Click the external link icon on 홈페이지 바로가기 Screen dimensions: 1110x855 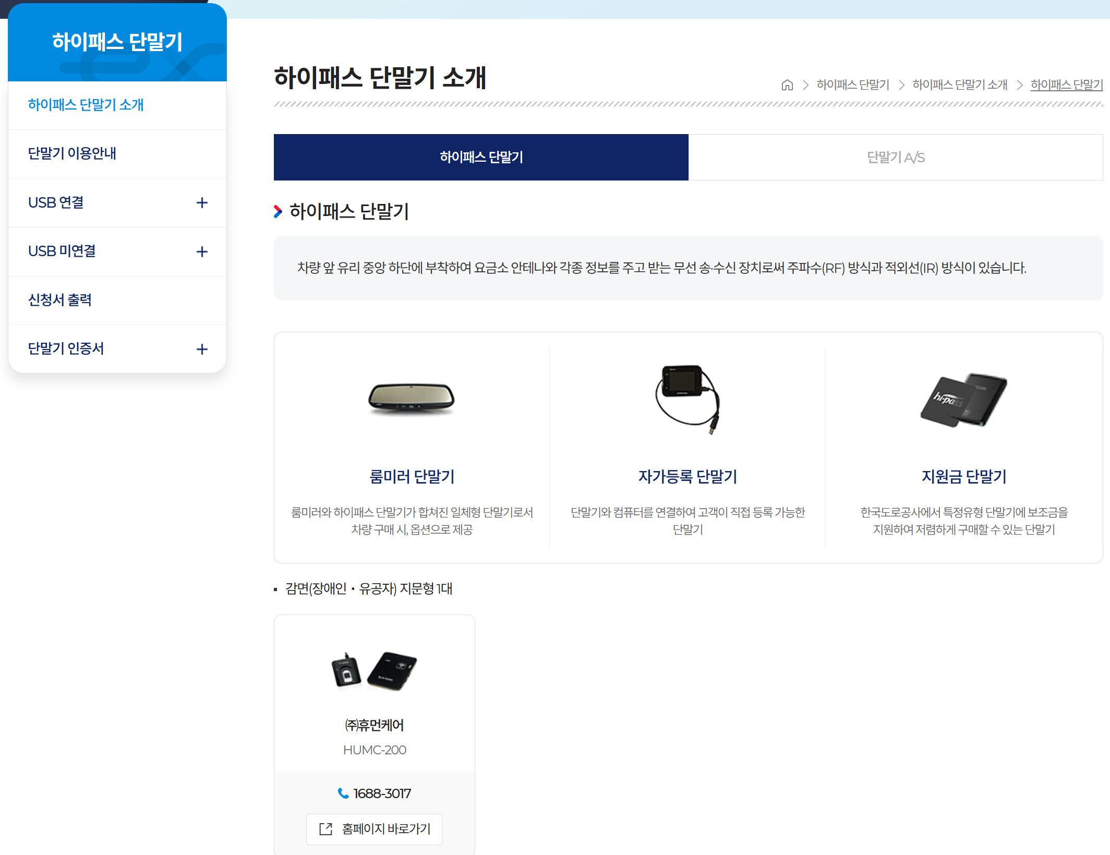click(325, 829)
